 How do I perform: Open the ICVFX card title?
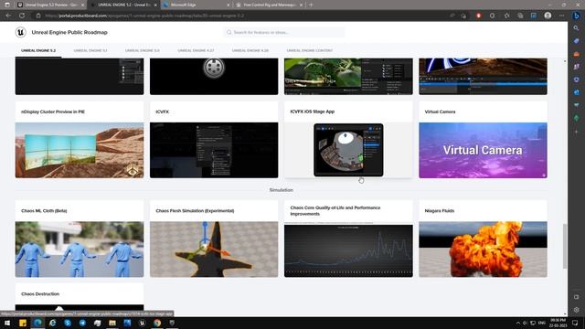coord(163,111)
